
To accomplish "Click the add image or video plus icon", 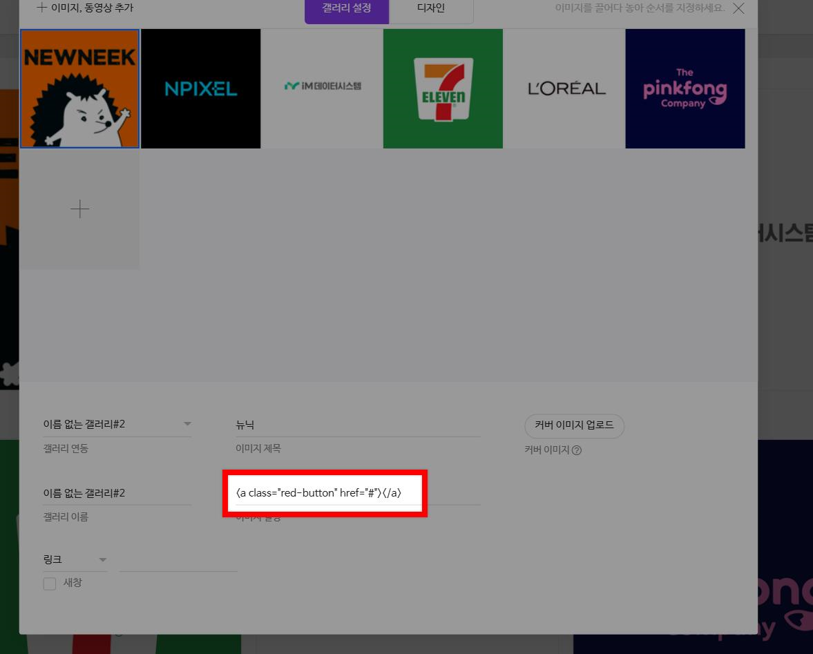I will point(42,8).
